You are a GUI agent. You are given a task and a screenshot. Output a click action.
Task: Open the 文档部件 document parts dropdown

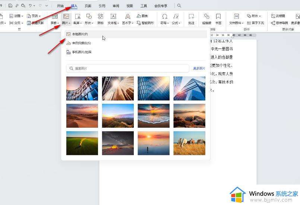tap(237, 19)
